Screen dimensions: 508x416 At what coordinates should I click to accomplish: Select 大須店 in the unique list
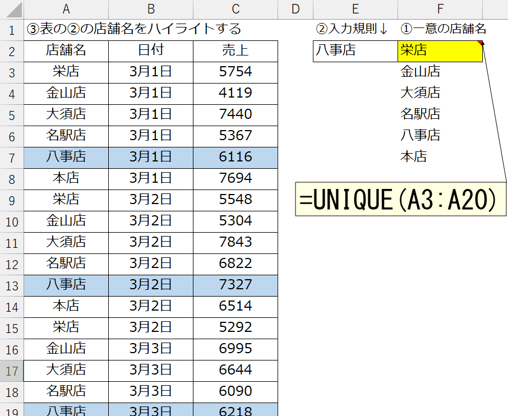pyautogui.click(x=440, y=94)
